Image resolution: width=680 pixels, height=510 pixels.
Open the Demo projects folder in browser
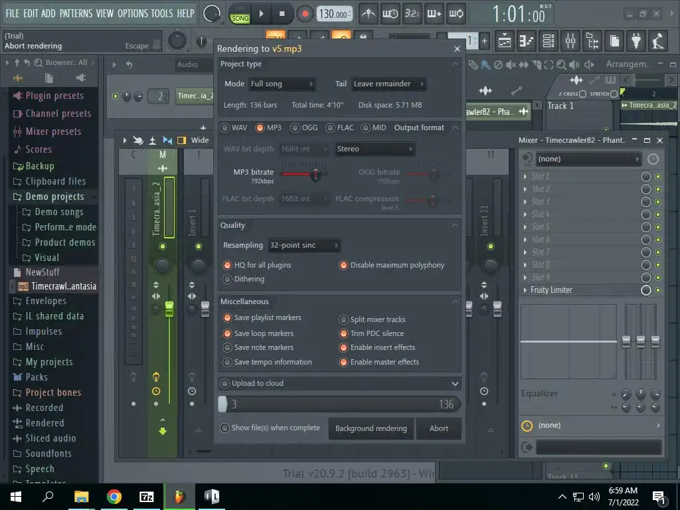(x=54, y=197)
